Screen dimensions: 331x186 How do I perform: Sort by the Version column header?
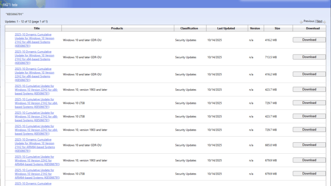[x=255, y=28]
